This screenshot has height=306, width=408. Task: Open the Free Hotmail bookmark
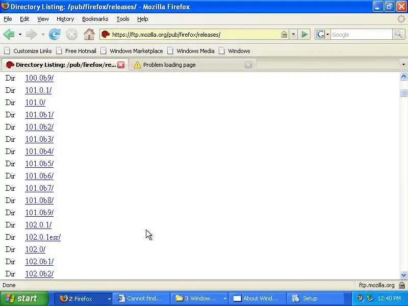coord(76,51)
